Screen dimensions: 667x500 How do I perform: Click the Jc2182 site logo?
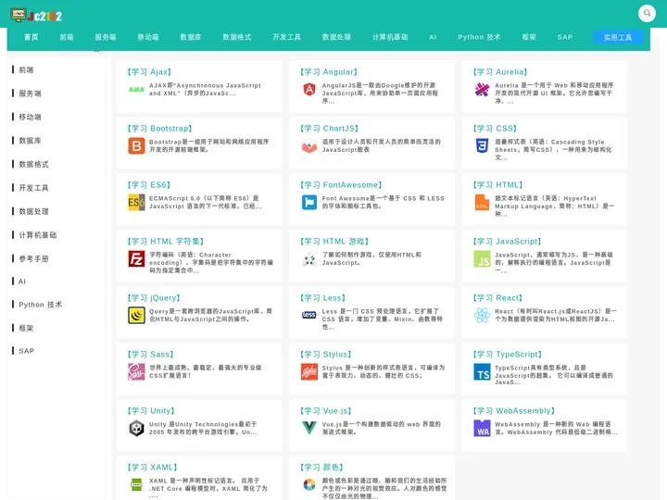point(36,16)
